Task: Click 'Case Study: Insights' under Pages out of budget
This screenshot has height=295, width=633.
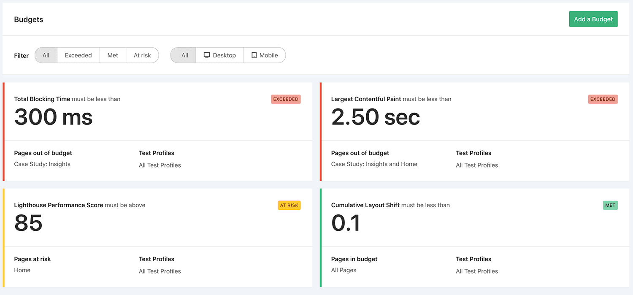Action: click(43, 164)
